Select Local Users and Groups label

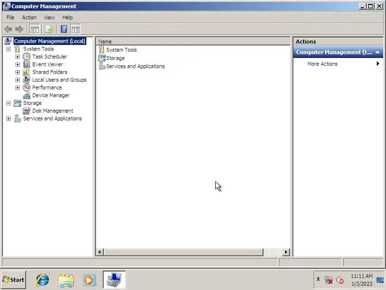(x=59, y=80)
